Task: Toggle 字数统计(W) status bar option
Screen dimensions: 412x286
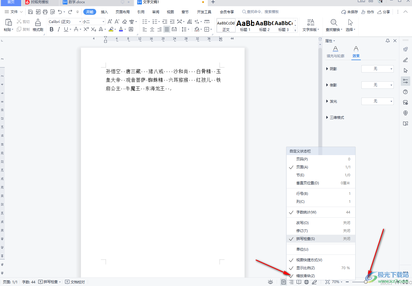Action: click(321, 212)
